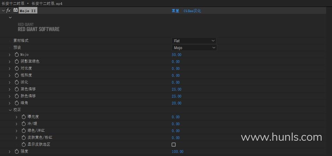
Task: Click the 饱和度 value 0.00
Action: pos(176,75)
